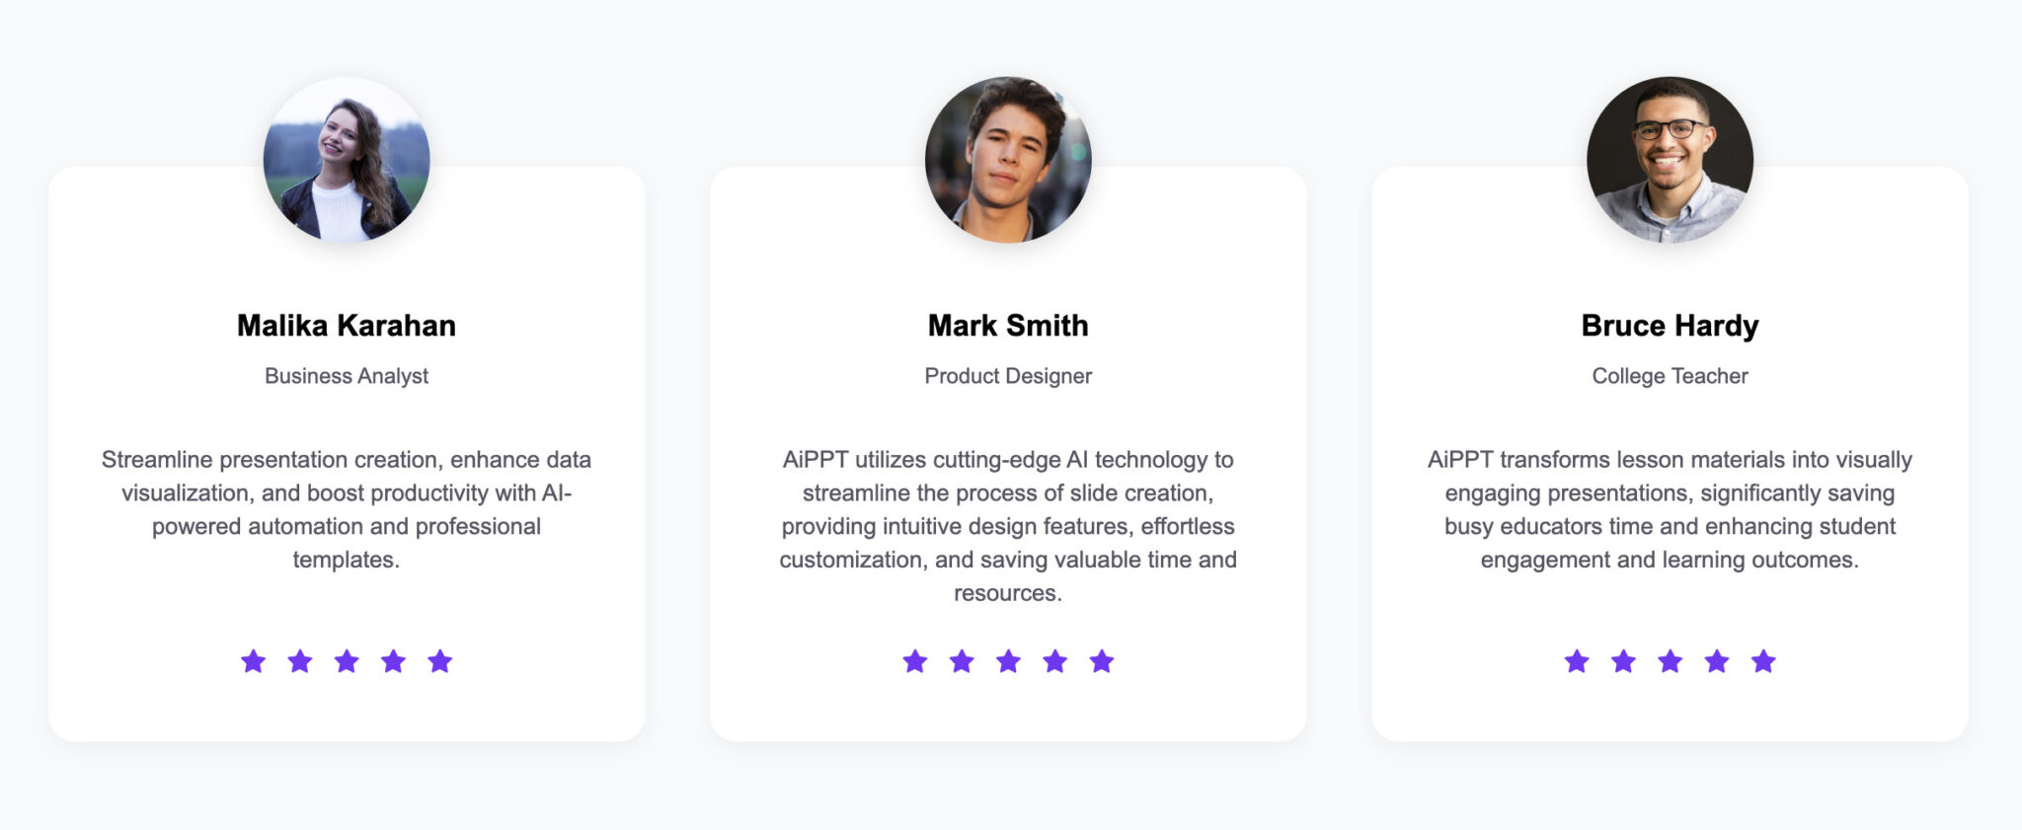Click the College Teacher job title
Viewport: 2022px width, 830px height.
pos(1670,376)
